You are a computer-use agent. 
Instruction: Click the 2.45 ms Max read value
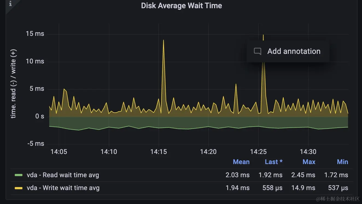click(x=303, y=175)
